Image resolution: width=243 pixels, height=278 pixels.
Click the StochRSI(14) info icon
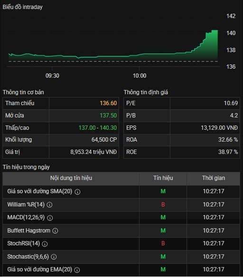[45, 244]
